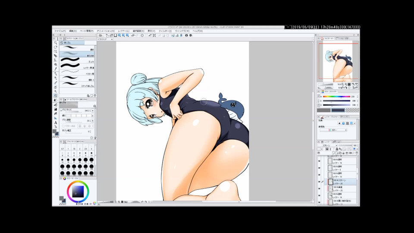Select the Brush tool

point(56,82)
